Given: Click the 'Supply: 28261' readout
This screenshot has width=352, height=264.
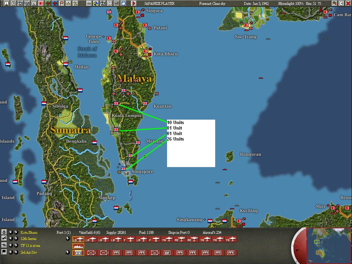Looking at the screenshot, I should [x=116, y=232].
